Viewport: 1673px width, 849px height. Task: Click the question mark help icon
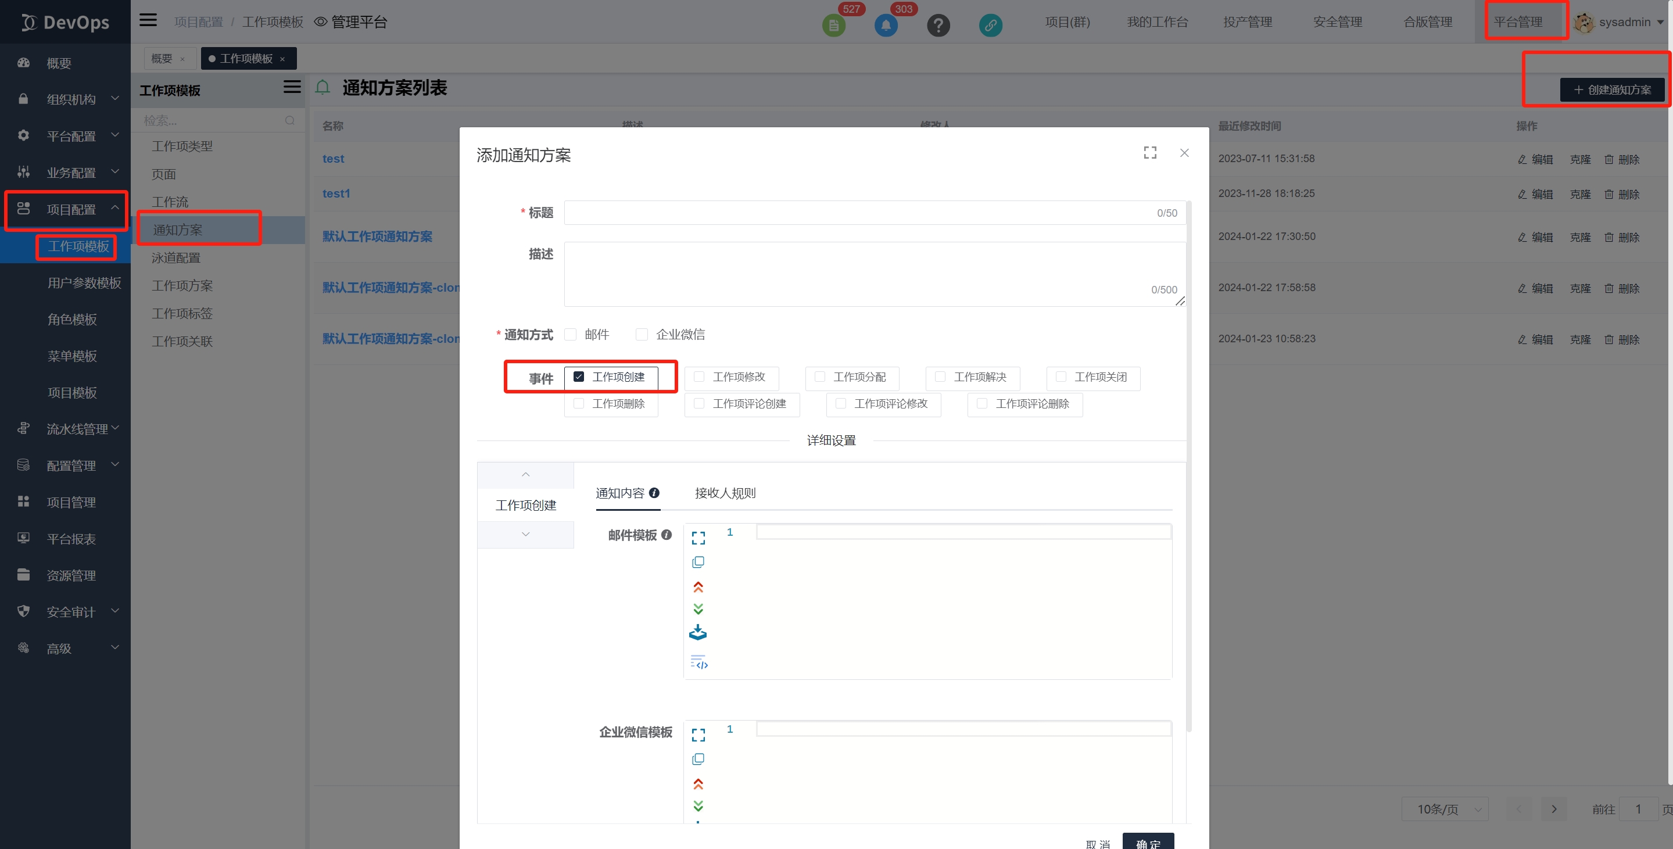coord(938,26)
